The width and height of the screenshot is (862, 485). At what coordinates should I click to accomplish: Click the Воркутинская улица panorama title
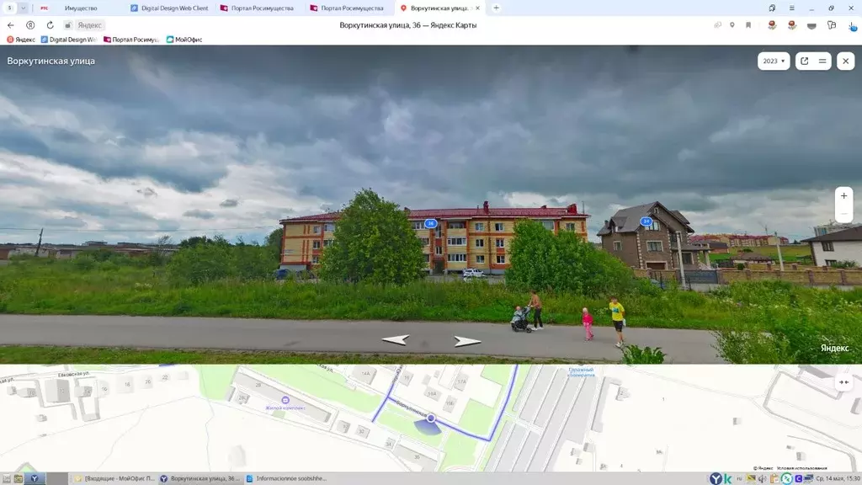coord(51,61)
